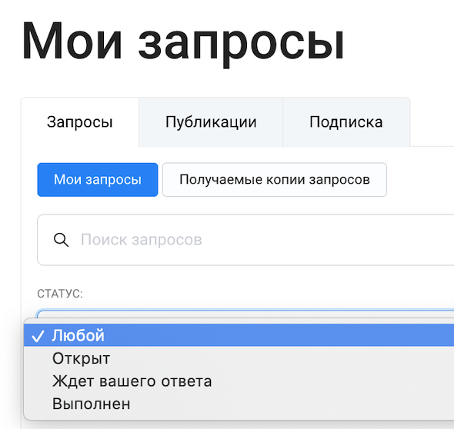The image size is (454, 429).
Task: Choose Любой status option
Action: pyautogui.click(x=239, y=335)
